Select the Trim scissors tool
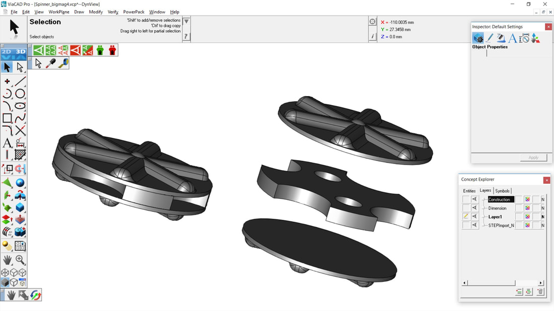 20,131
